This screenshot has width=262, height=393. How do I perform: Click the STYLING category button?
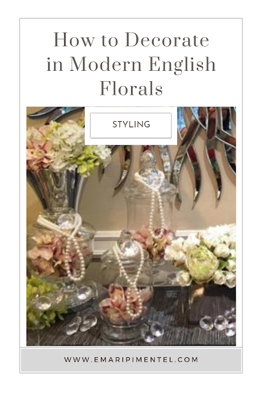pyautogui.click(x=130, y=125)
